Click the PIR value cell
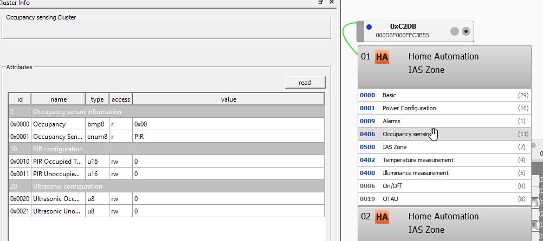Viewport: 543px width, 241px height. (229, 136)
